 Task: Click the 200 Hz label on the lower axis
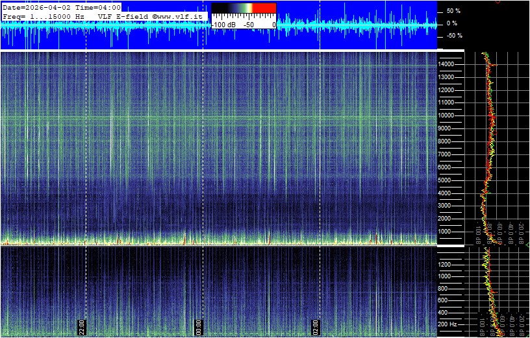pos(449,324)
